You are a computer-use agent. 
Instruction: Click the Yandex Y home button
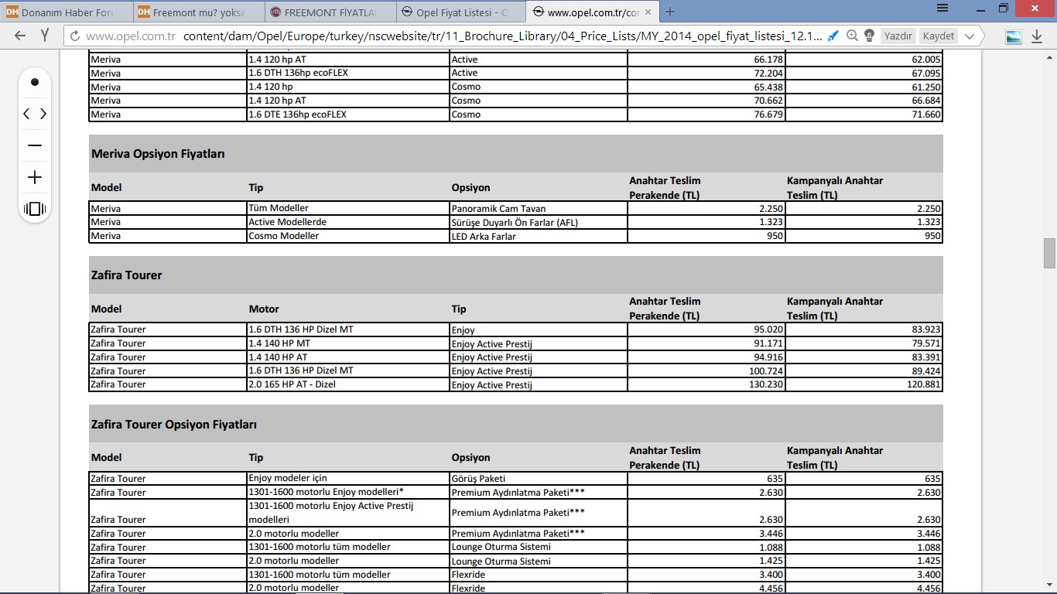click(x=45, y=36)
